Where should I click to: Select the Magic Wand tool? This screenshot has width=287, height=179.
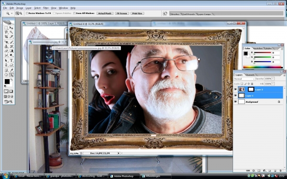point(11,32)
